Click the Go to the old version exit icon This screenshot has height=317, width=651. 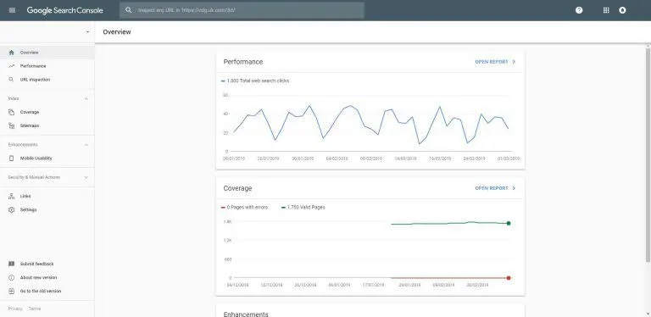pos(12,291)
